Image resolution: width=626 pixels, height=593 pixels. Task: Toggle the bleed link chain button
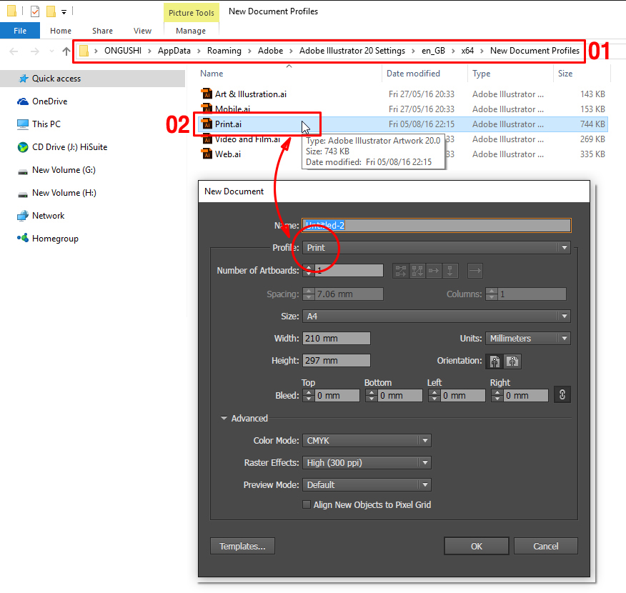562,394
